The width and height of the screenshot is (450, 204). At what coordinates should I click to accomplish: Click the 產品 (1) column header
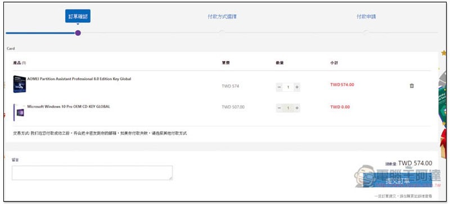19,63
